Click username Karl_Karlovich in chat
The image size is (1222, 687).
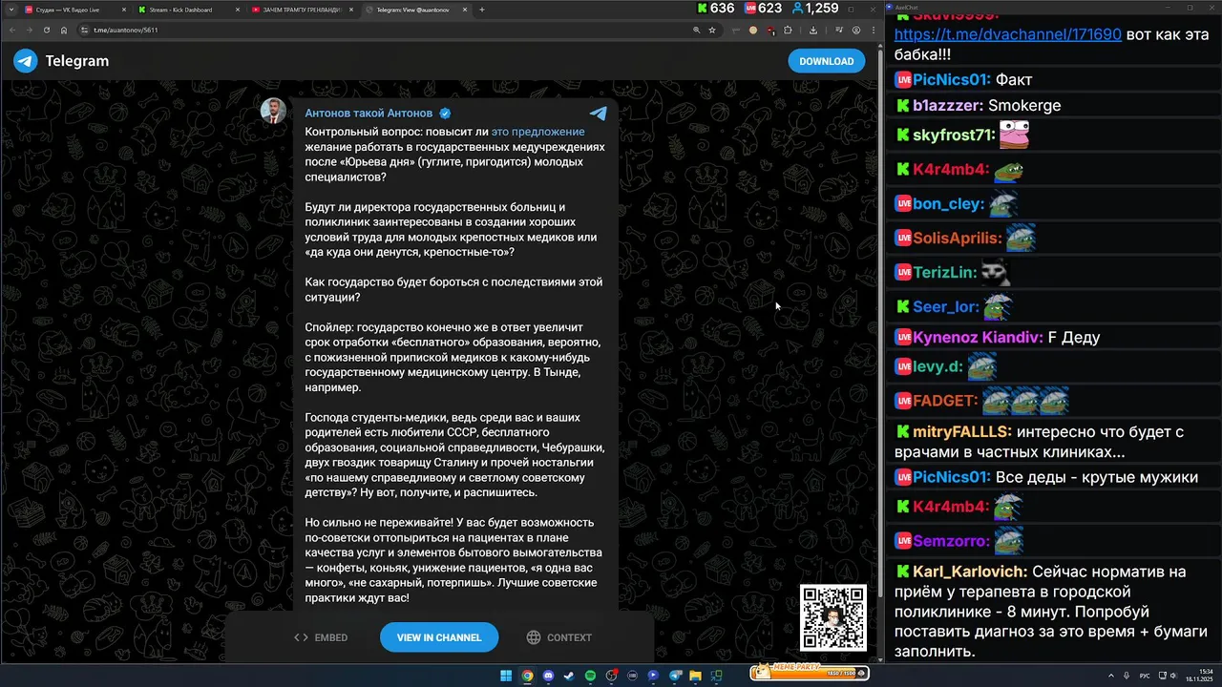pos(970,572)
